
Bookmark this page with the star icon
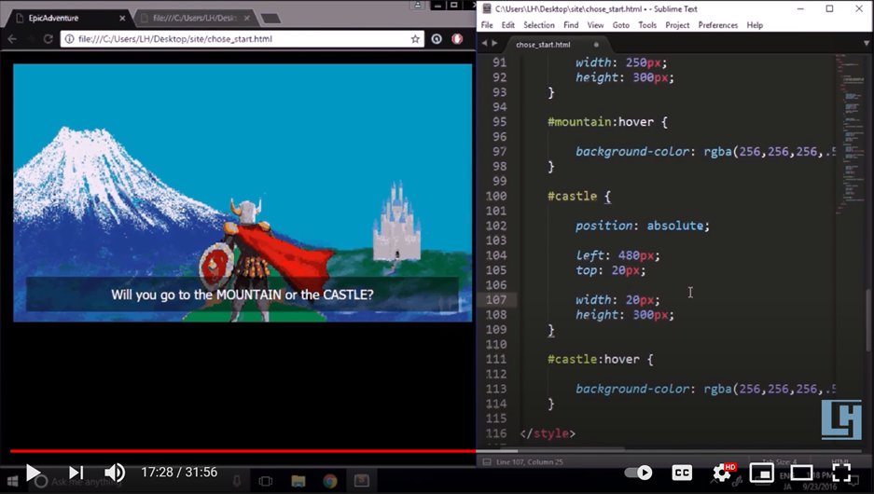tap(415, 39)
